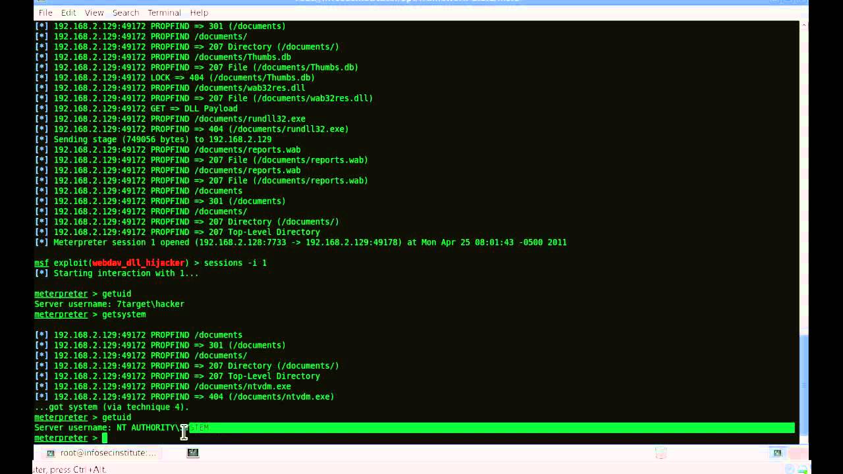This screenshot has height=474, width=843.
Task: Click 'PROPFIND /documents/ntvdm.exe' line
Action: (163, 386)
